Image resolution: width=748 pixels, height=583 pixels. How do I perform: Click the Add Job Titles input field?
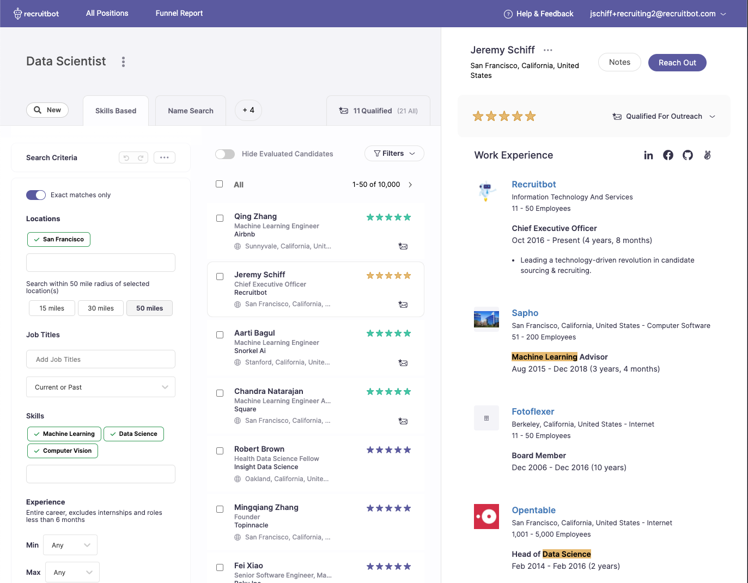coord(100,359)
